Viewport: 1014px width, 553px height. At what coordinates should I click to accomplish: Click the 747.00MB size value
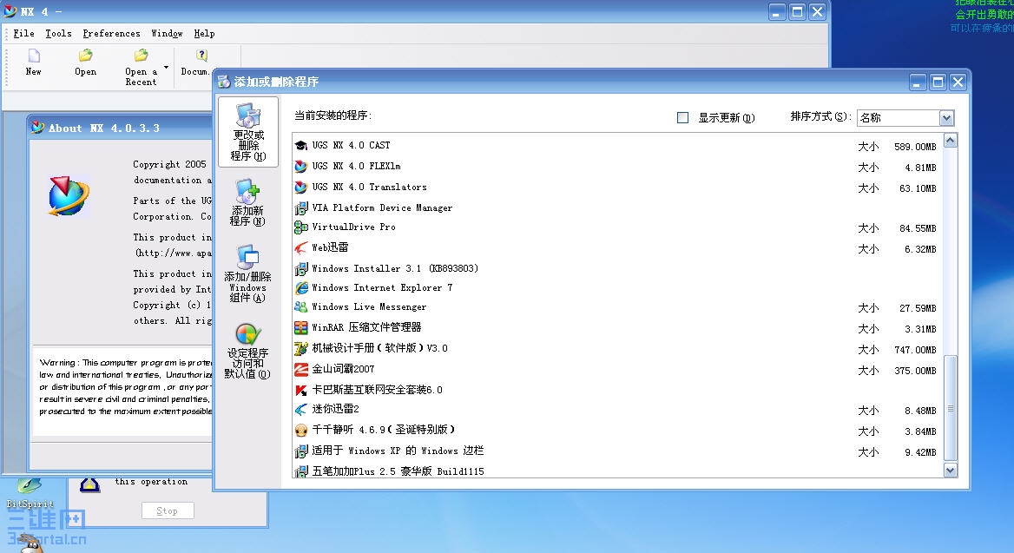click(x=915, y=350)
